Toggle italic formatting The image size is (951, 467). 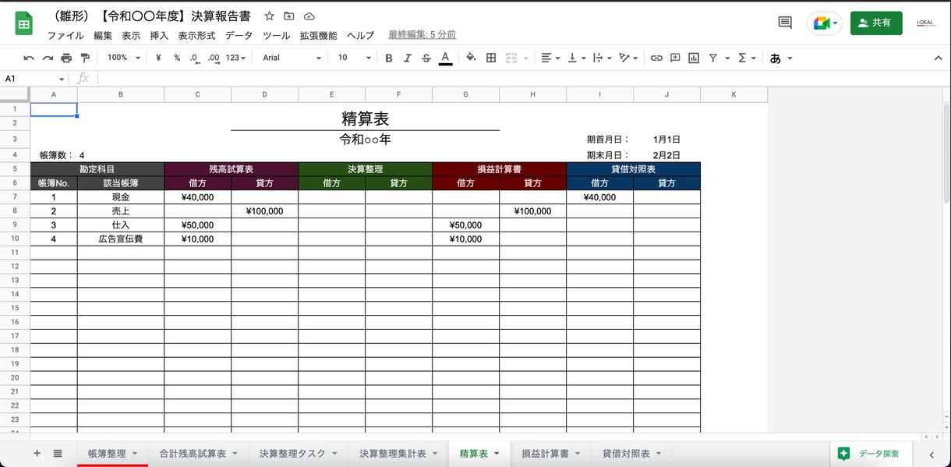point(407,58)
